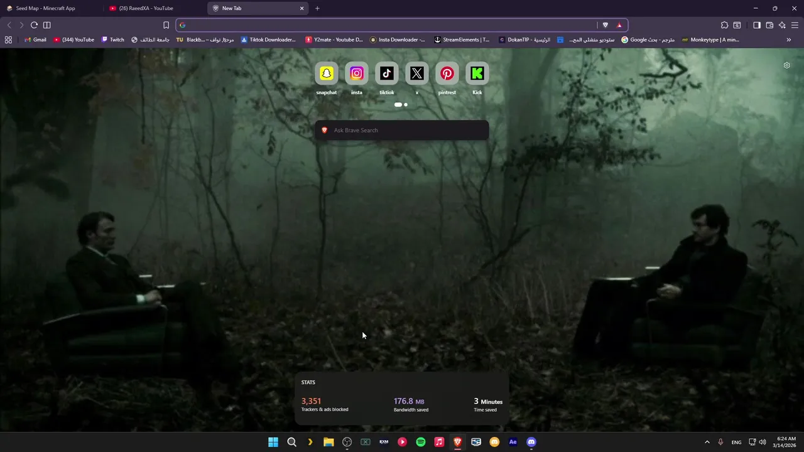Open a new tab with plus button
The image size is (804, 452).
click(317, 8)
